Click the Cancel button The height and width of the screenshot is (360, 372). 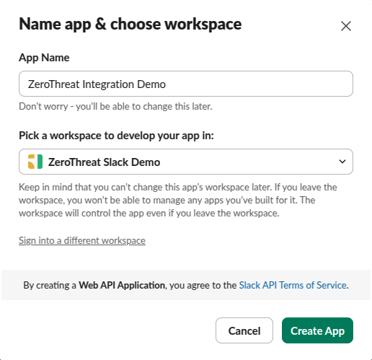(244, 330)
